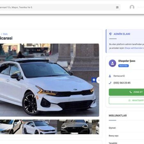Click the purple contact person avatar
Screen dimensions: 144x144
(x=112, y=63)
